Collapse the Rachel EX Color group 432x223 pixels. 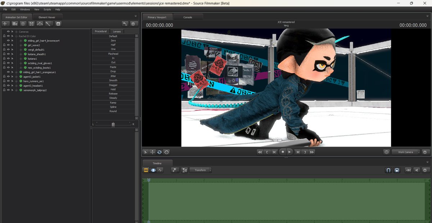click(x=16, y=36)
